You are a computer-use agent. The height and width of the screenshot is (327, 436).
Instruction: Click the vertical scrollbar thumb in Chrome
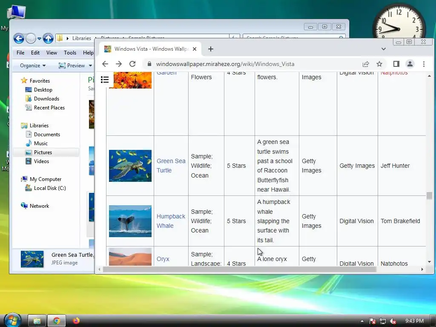pyautogui.click(x=429, y=196)
